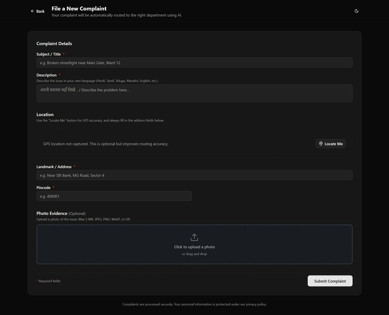Click the 'Location' section heading
The height and width of the screenshot is (315, 389).
tap(45, 114)
